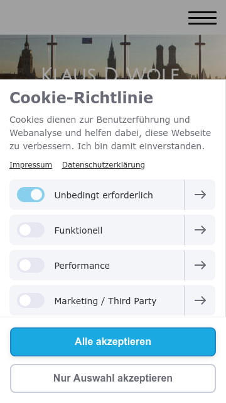Click the Munich skyline header image
The height and width of the screenshot is (403, 226).
(x=113, y=57)
